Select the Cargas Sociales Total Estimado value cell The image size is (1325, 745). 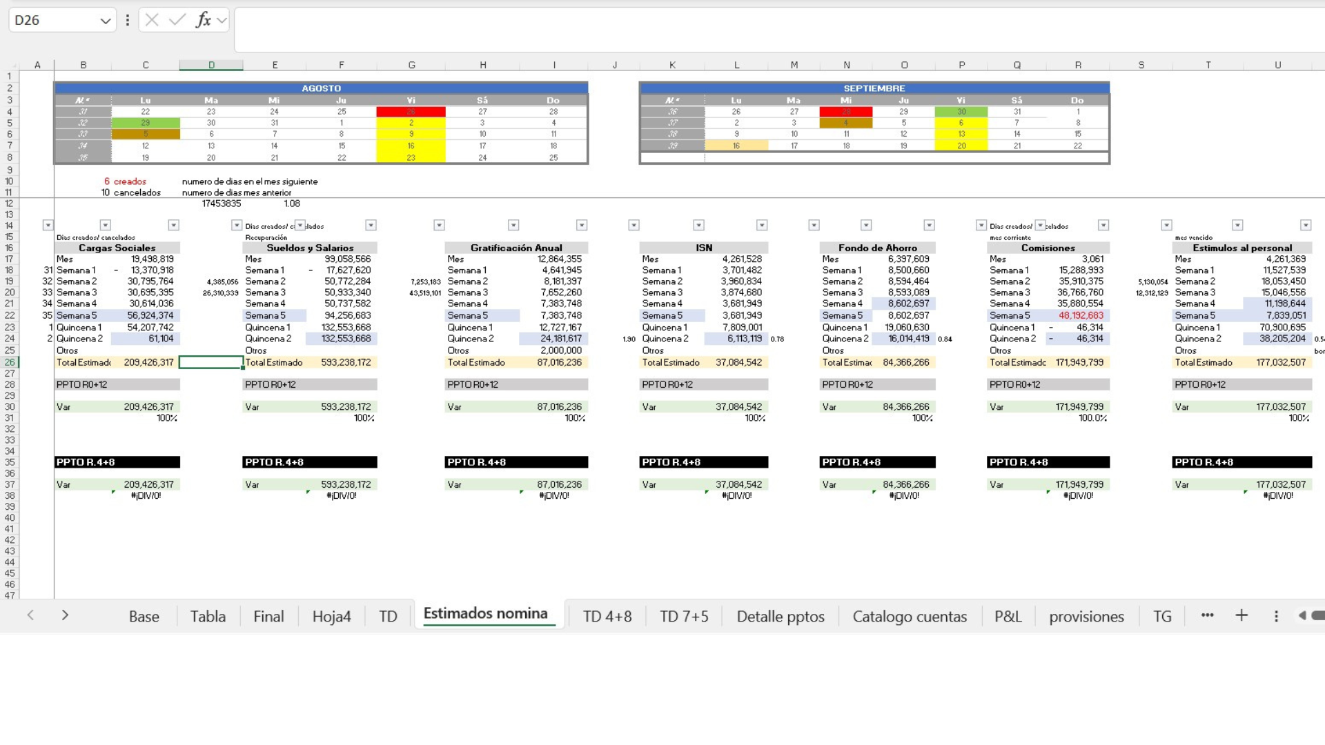(x=148, y=362)
